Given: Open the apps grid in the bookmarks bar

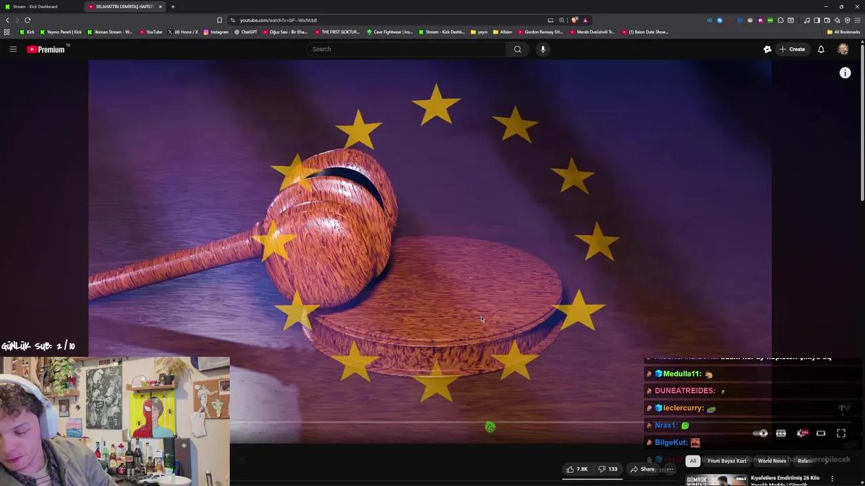Looking at the screenshot, I should (7, 32).
